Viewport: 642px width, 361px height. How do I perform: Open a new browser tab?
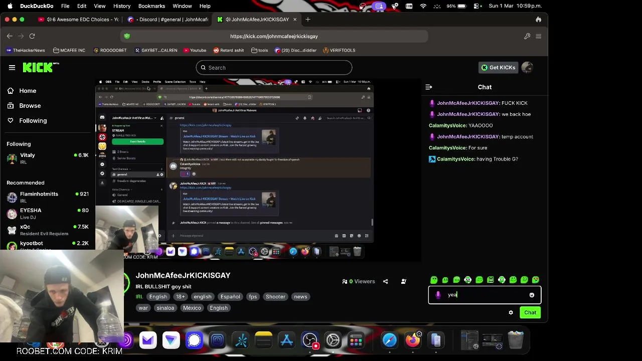(308, 20)
